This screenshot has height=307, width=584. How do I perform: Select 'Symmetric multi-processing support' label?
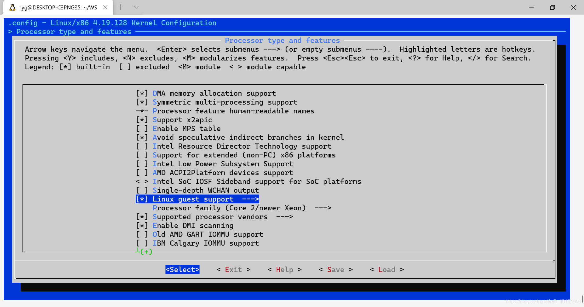(x=225, y=102)
